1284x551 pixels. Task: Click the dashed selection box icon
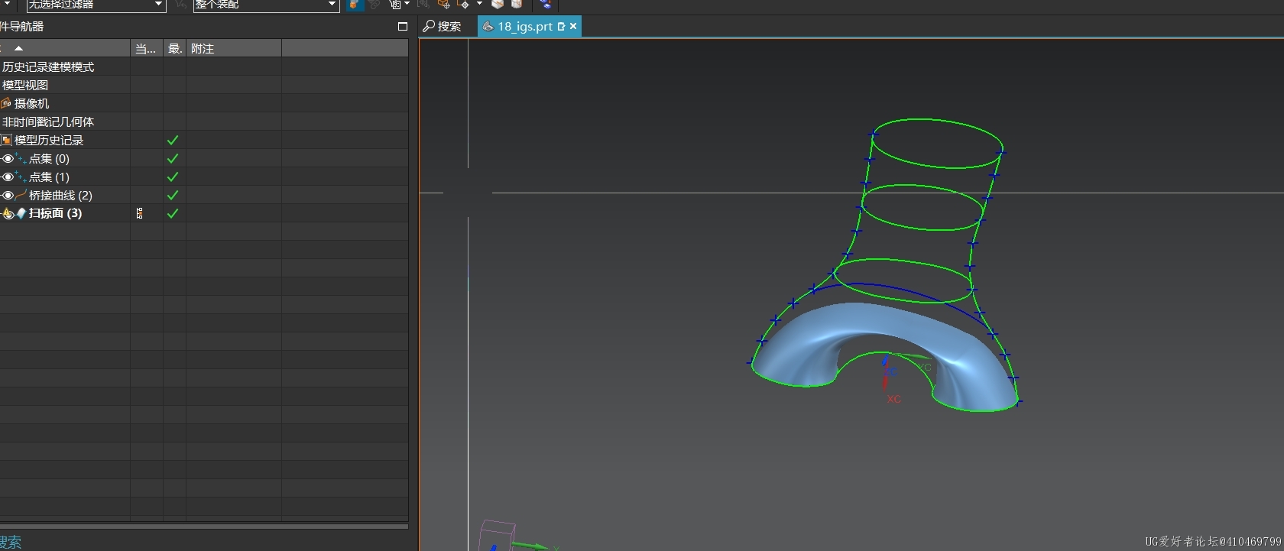pyautogui.click(x=395, y=5)
